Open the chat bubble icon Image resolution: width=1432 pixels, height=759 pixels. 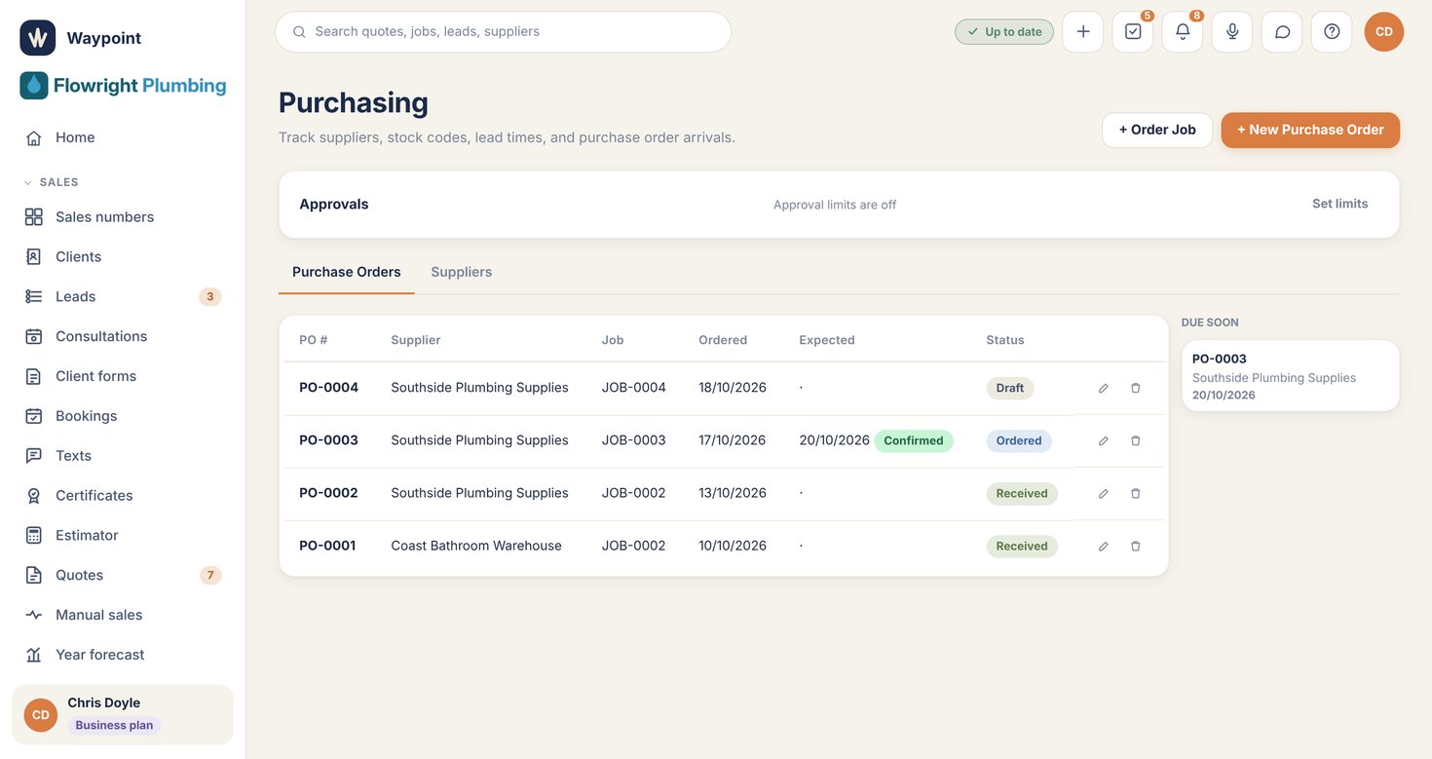1282,31
